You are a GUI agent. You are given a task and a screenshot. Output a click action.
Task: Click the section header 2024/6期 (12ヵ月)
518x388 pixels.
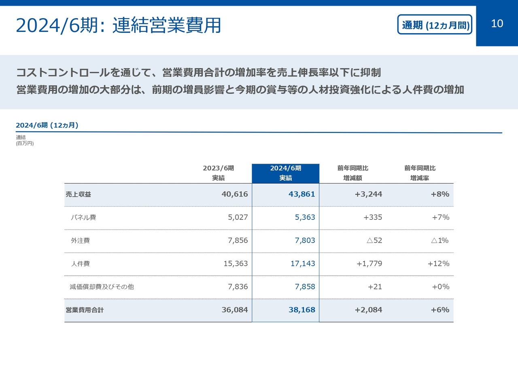coord(47,125)
